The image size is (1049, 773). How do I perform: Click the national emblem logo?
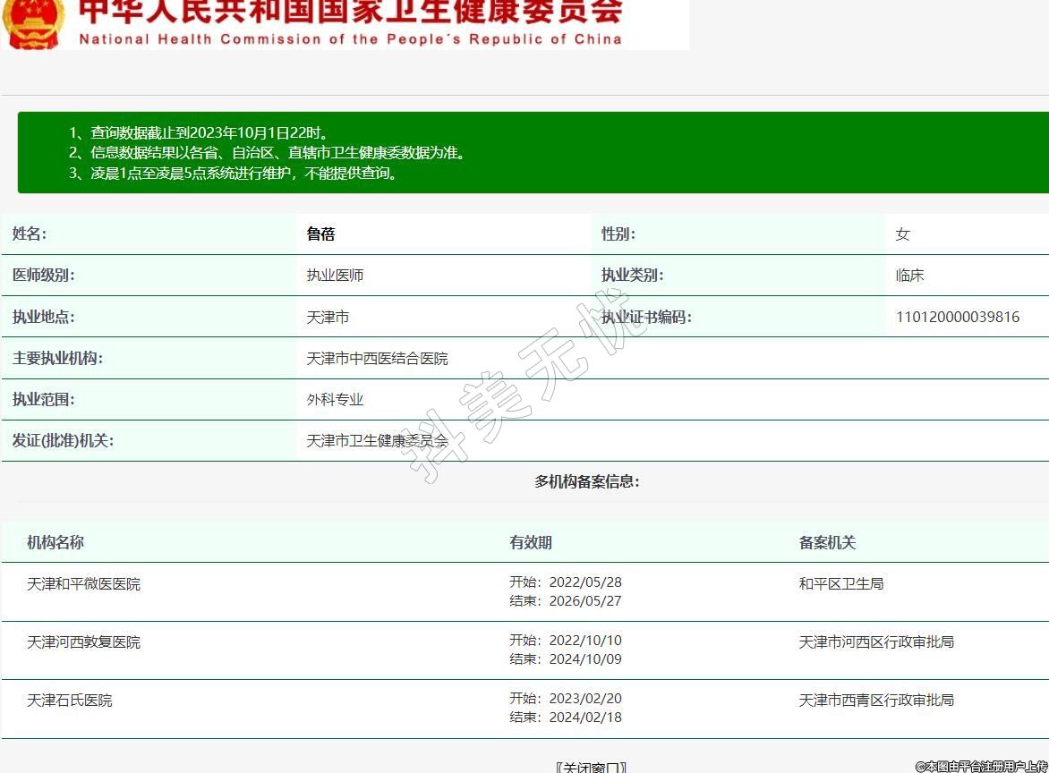[33, 21]
